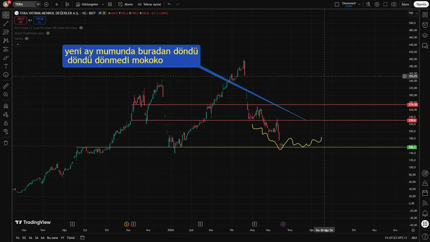Collapse the indicator legend arrow

click(18, 44)
